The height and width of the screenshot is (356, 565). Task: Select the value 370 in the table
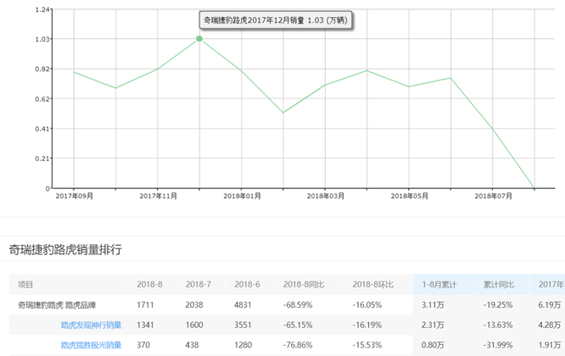[x=143, y=345]
